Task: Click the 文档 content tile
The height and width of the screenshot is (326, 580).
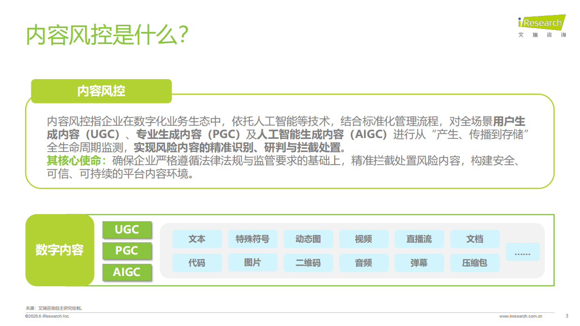Action: [x=475, y=239]
